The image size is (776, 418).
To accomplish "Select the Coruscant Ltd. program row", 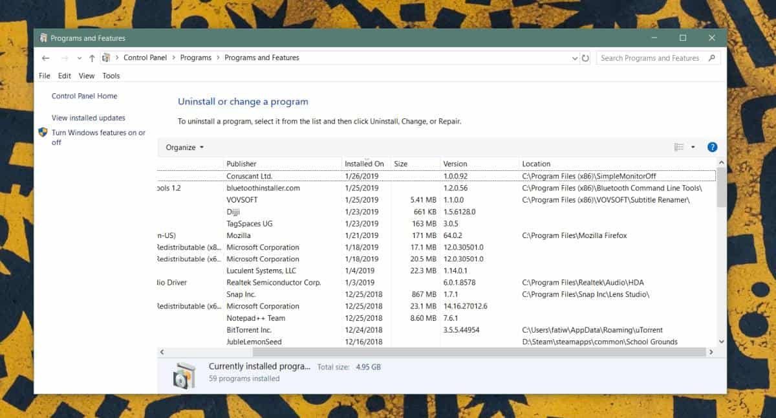I will 436,176.
